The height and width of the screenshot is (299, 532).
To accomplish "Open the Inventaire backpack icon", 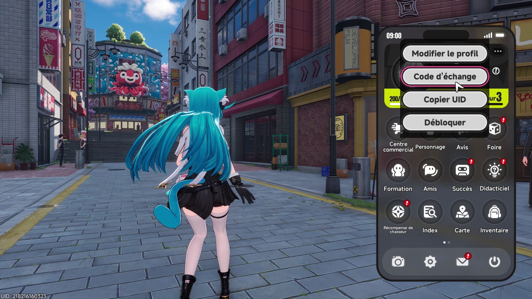I will click(x=494, y=212).
